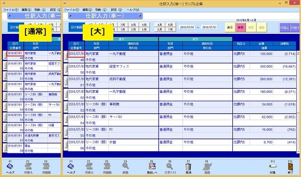Click the table's scrollbar down arrow
This screenshot has height=177, width=301.
point(298,152)
